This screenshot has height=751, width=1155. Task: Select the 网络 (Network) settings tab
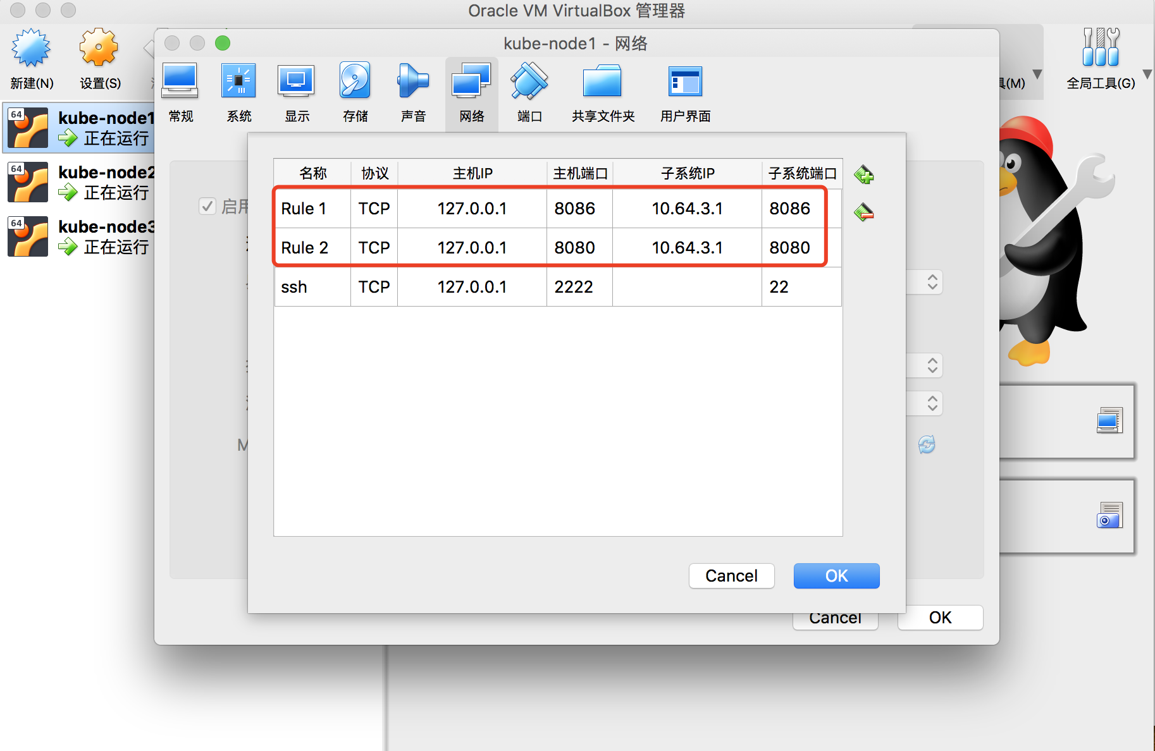pyautogui.click(x=472, y=94)
